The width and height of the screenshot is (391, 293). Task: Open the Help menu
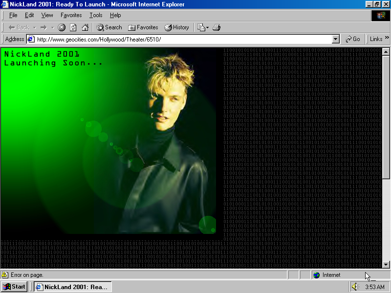click(x=115, y=15)
